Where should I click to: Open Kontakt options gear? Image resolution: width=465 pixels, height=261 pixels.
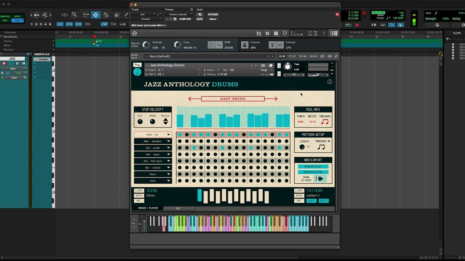267,33
